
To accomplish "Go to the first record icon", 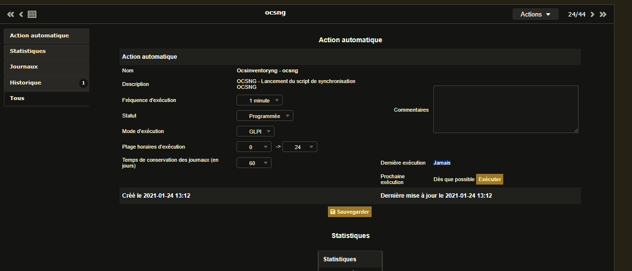I will pos(11,15).
